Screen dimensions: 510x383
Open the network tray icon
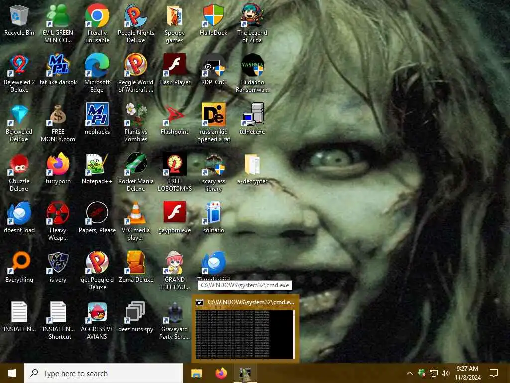coord(433,373)
